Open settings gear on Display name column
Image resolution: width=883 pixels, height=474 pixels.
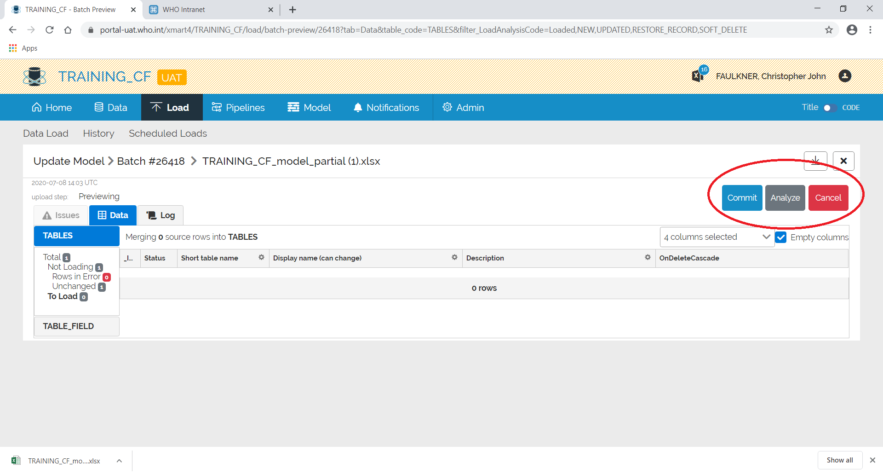pyautogui.click(x=454, y=258)
